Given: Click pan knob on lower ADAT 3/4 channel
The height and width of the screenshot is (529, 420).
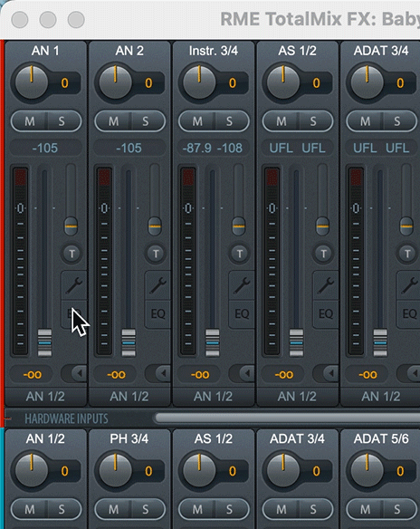Looking at the screenshot, I should [282, 470].
